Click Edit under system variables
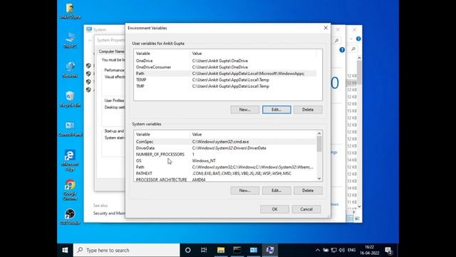The height and width of the screenshot is (257, 456). coord(276,191)
